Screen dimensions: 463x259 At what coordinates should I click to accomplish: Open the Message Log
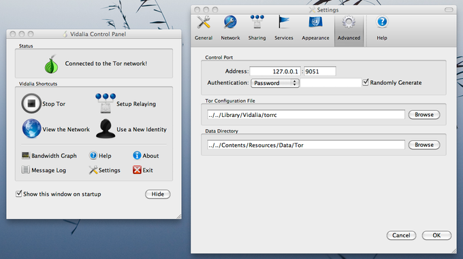44,170
